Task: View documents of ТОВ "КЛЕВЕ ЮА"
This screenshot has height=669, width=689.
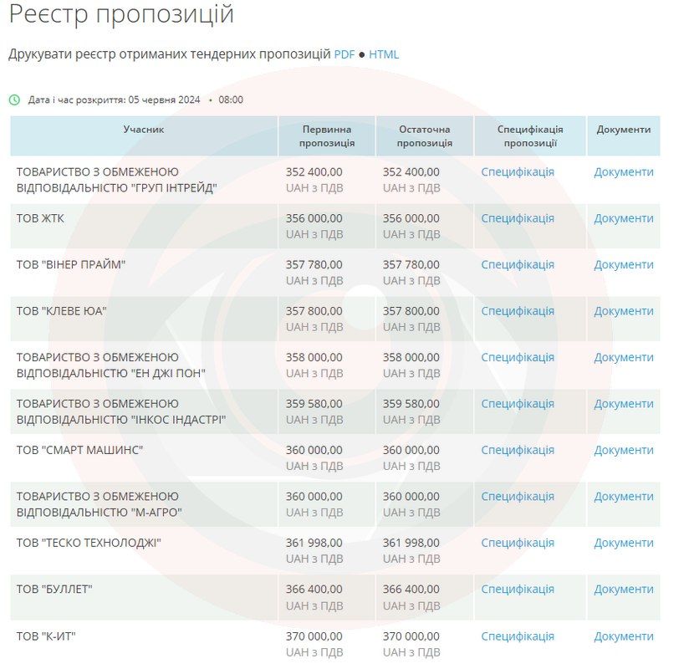Action: click(622, 310)
